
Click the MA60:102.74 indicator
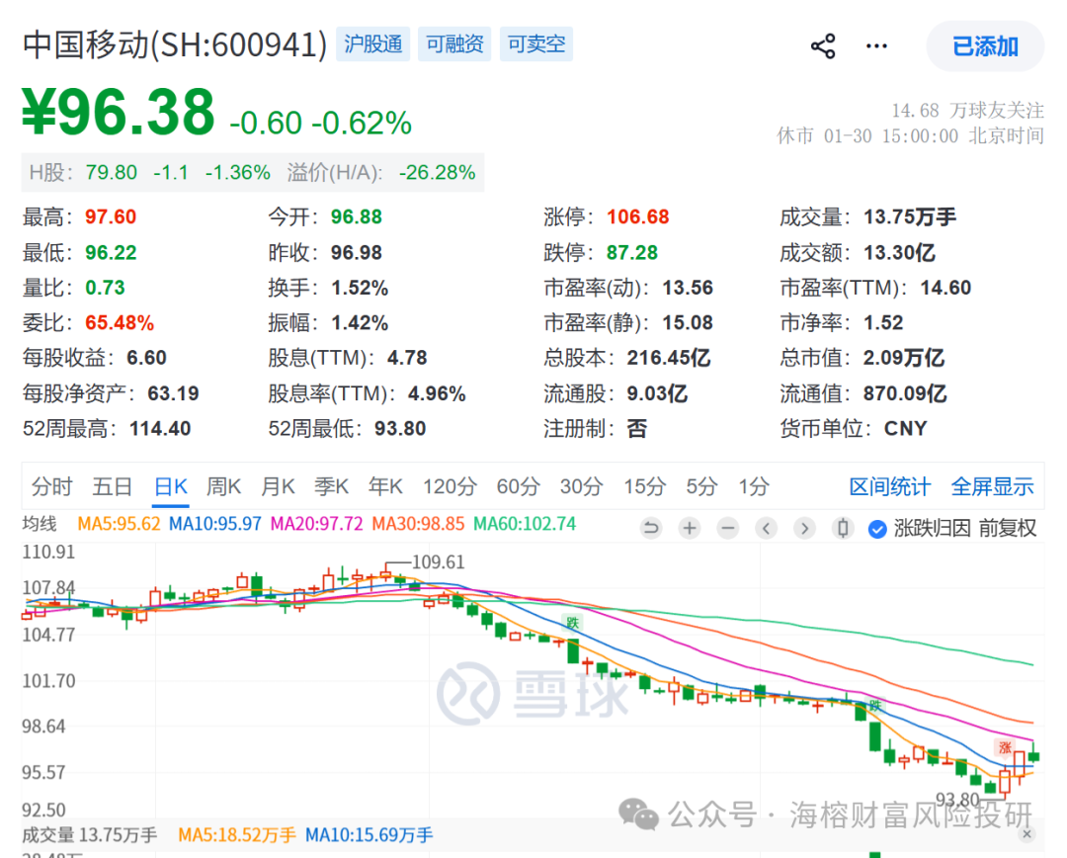point(525,524)
